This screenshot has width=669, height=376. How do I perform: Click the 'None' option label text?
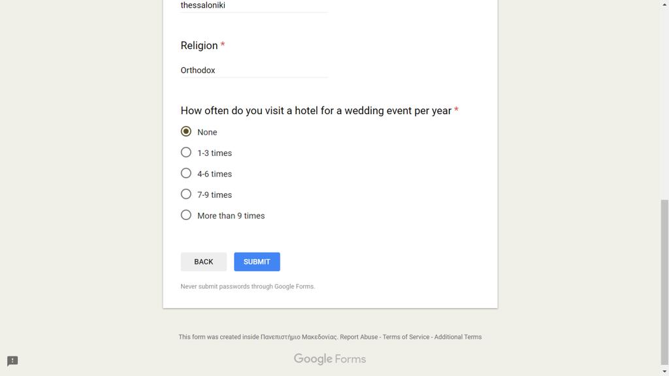coord(207,132)
